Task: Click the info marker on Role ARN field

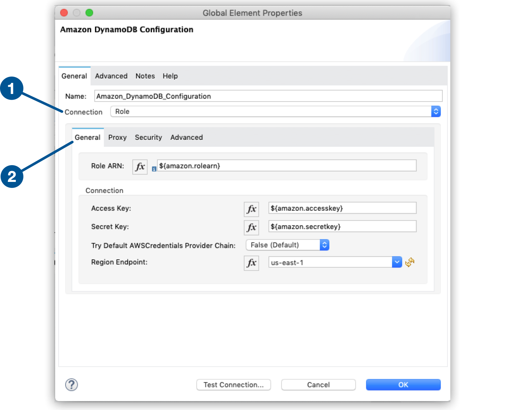Action: point(154,169)
